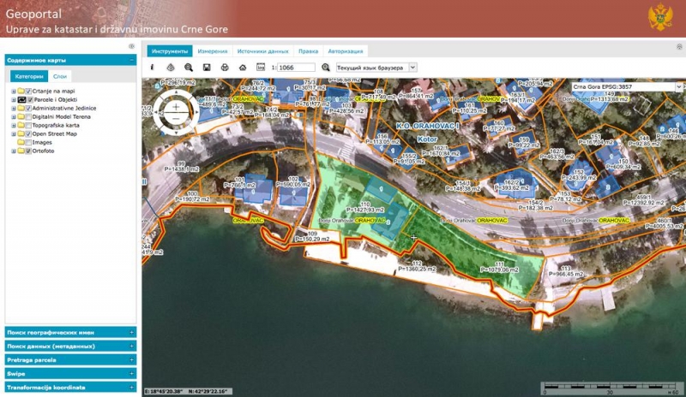Viewport: 686px width, 397px height.
Task: Select the Слои button
Action: (x=60, y=76)
